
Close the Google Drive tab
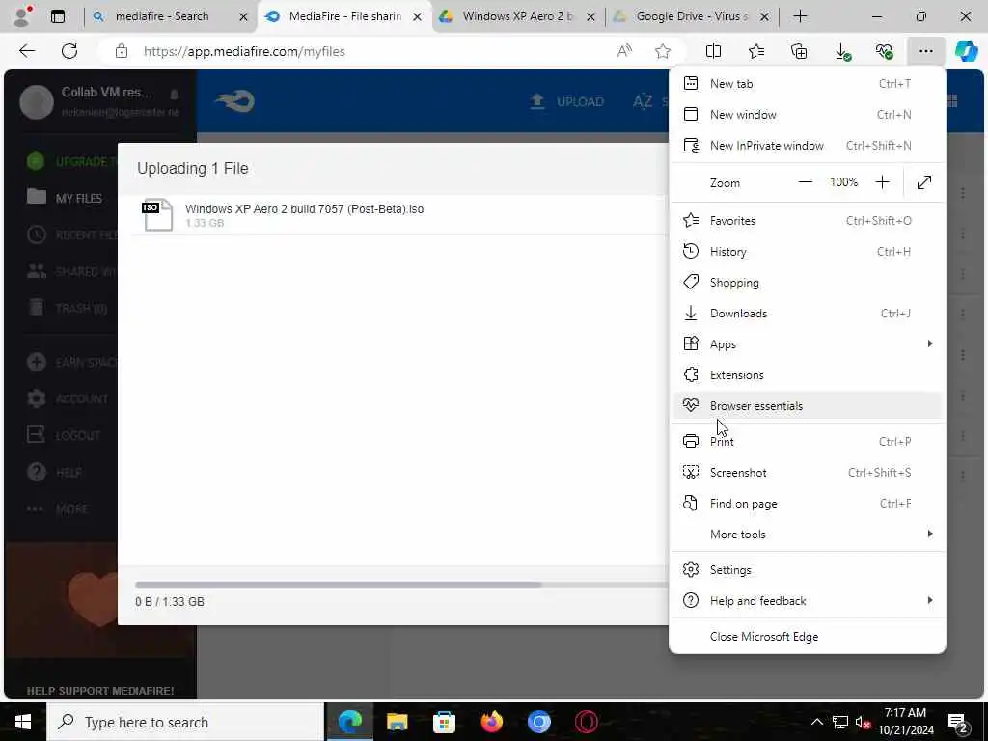coord(764,17)
